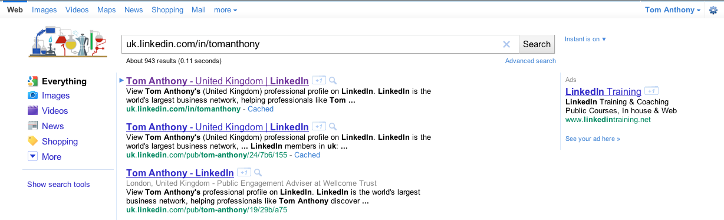Switch to the Mail tab

[199, 10]
